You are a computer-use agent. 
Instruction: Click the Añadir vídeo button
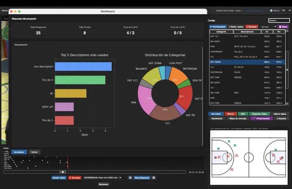tap(59, 178)
